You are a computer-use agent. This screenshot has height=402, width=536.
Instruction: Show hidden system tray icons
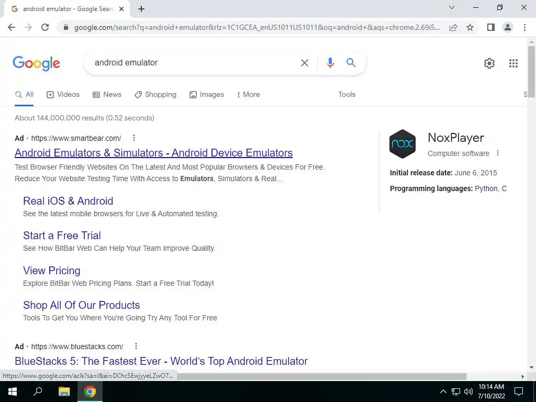click(x=443, y=392)
